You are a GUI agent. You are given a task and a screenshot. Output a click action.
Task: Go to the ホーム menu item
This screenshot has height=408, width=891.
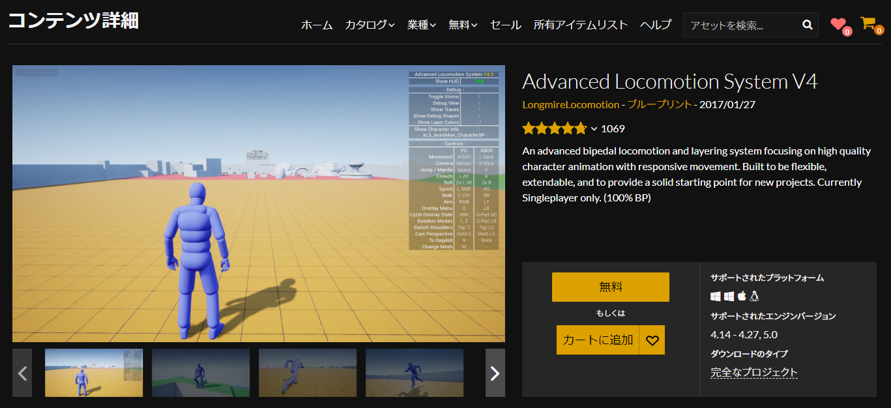(x=317, y=25)
